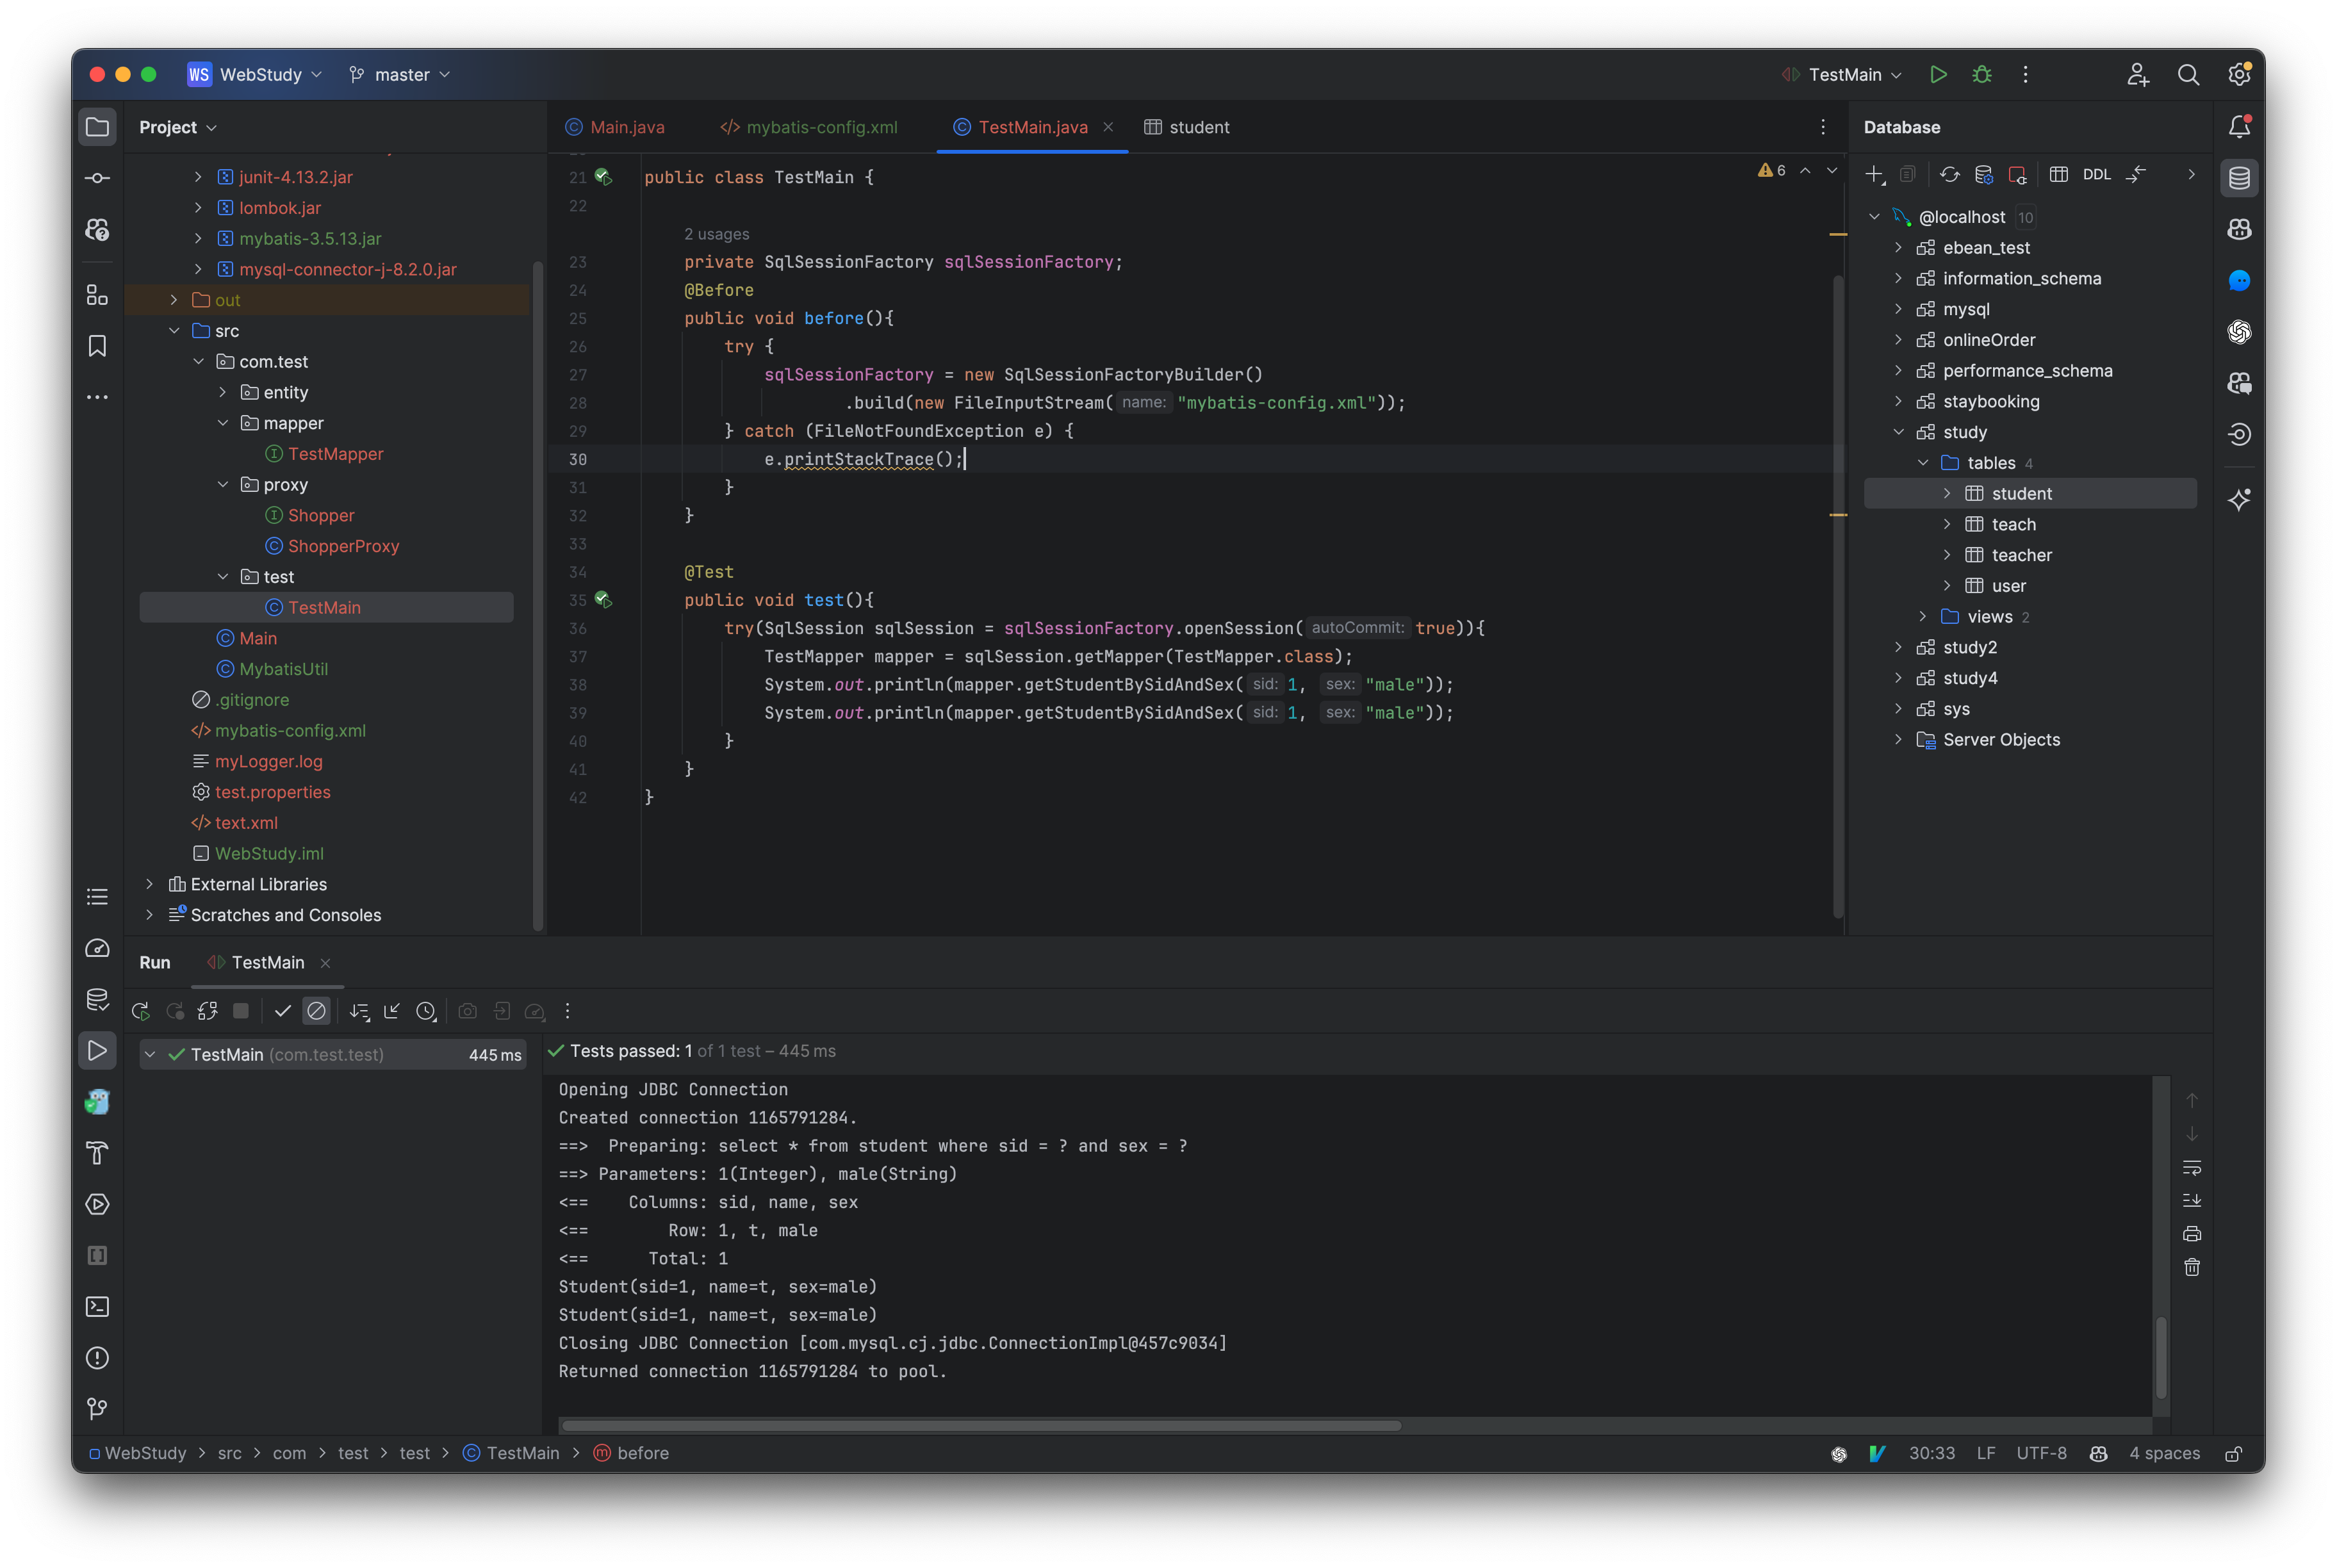Start the debugger for TestMain
2337x1568 pixels.
(1982, 74)
